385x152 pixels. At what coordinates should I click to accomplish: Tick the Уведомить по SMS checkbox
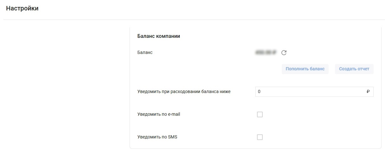[x=260, y=137]
